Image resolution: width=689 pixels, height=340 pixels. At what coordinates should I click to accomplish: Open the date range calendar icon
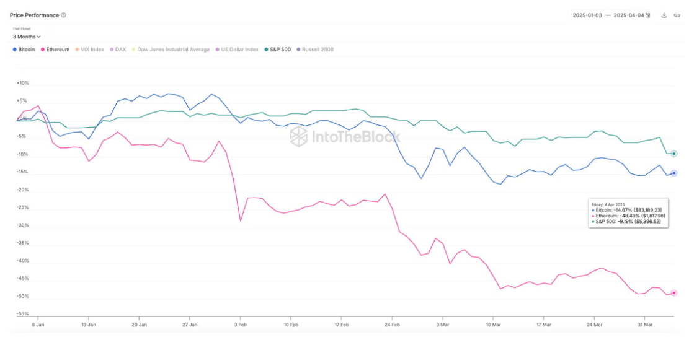tap(648, 15)
